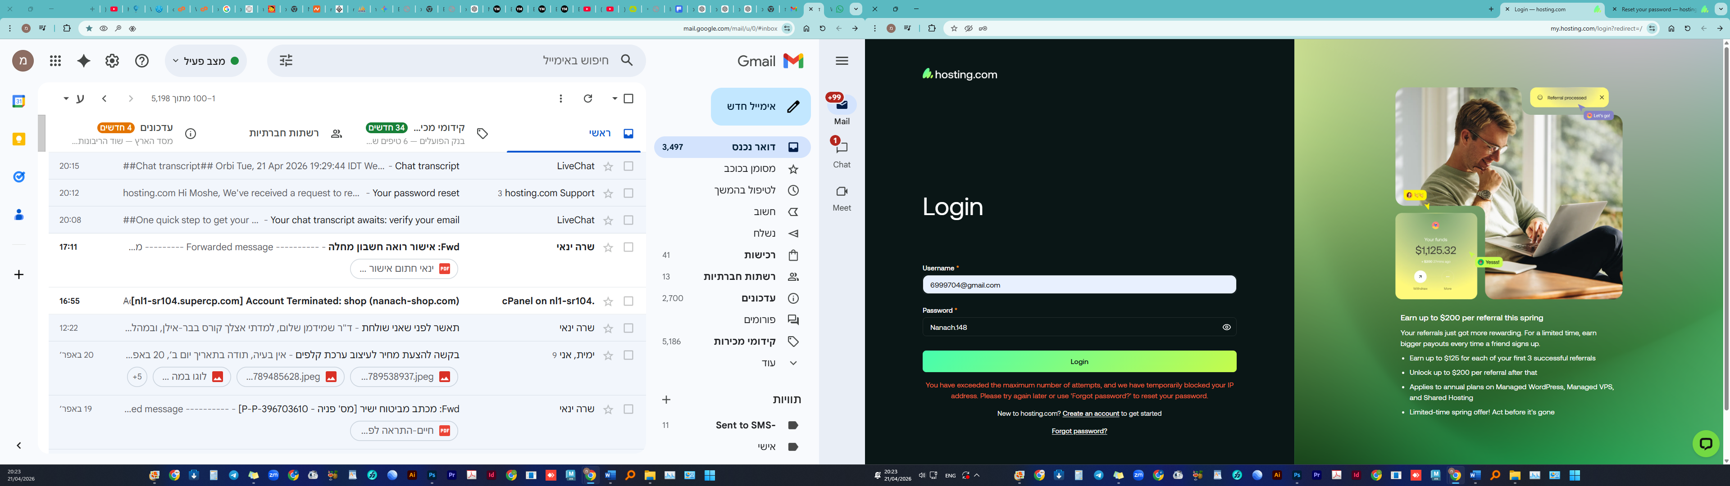This screenshot has height=486, width=1730.
Task: Click the green Login button
Action: 1079,362
